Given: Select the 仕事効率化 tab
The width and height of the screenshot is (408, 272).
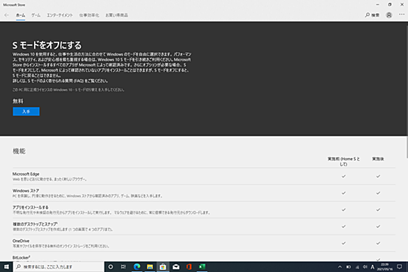Looking at the screenshot, I should (89, 15).
